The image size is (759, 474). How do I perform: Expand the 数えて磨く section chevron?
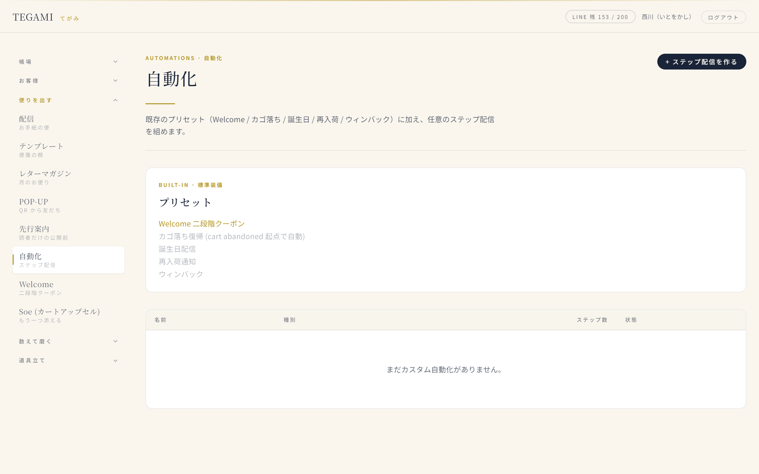[115, 341]
